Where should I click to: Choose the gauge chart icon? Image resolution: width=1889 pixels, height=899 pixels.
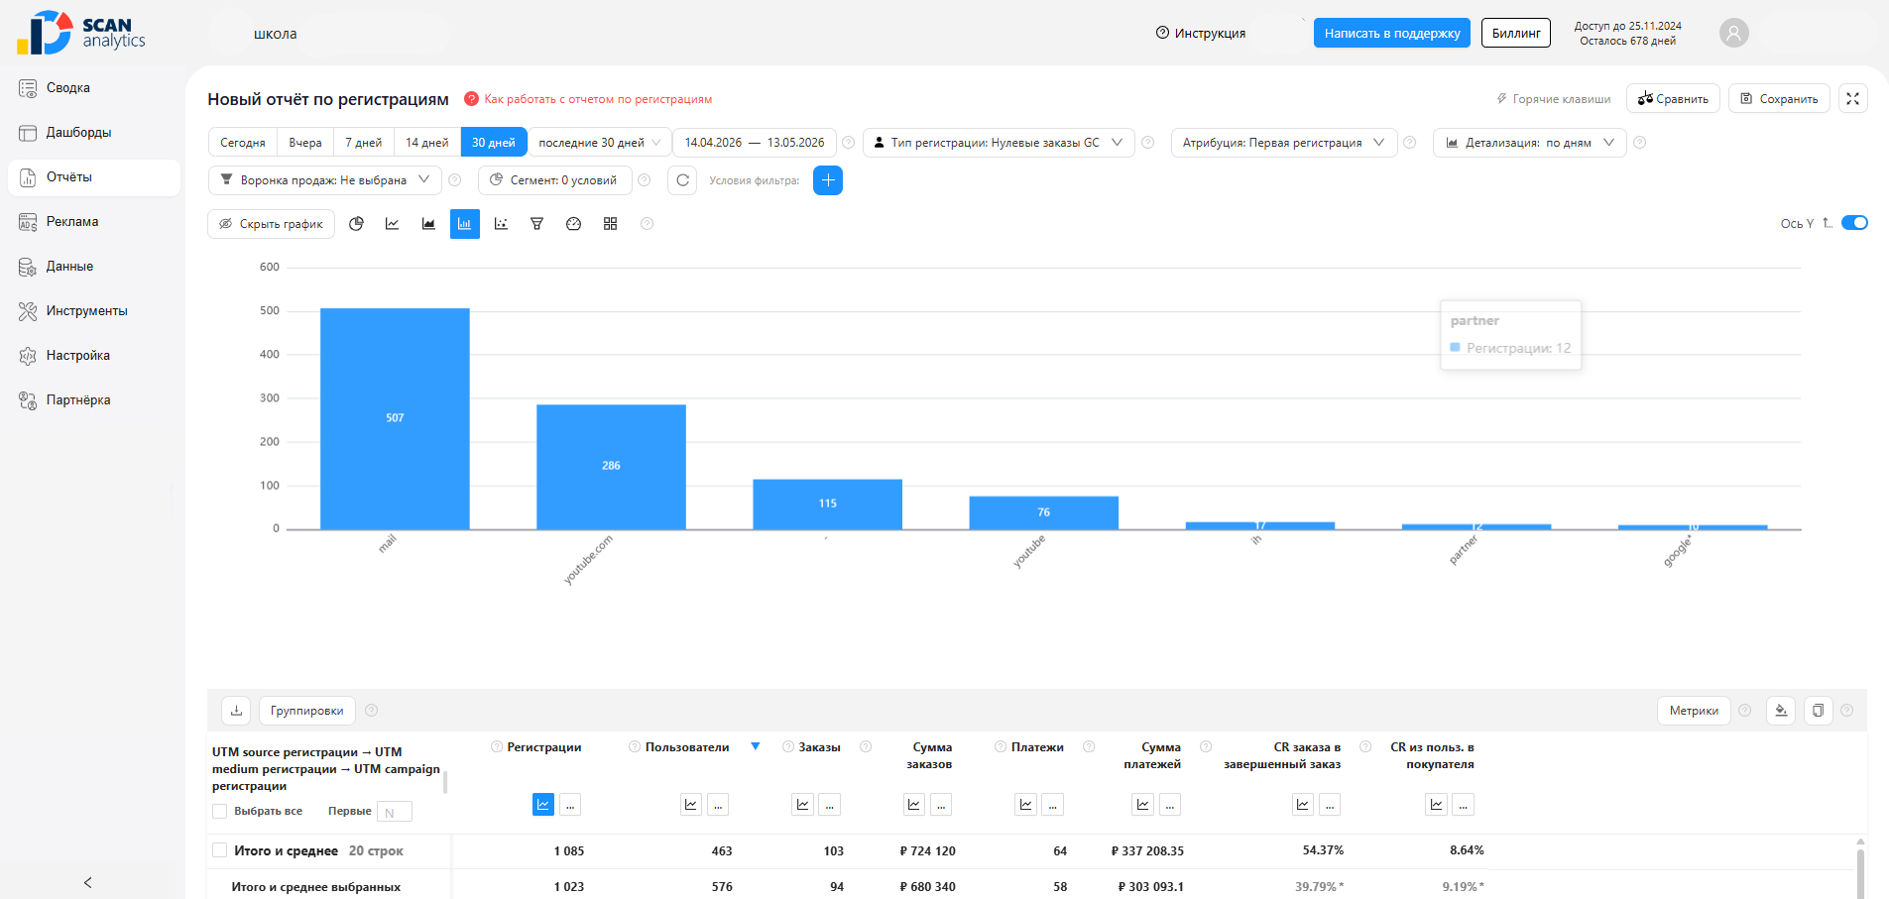click(x=573, y=224)
